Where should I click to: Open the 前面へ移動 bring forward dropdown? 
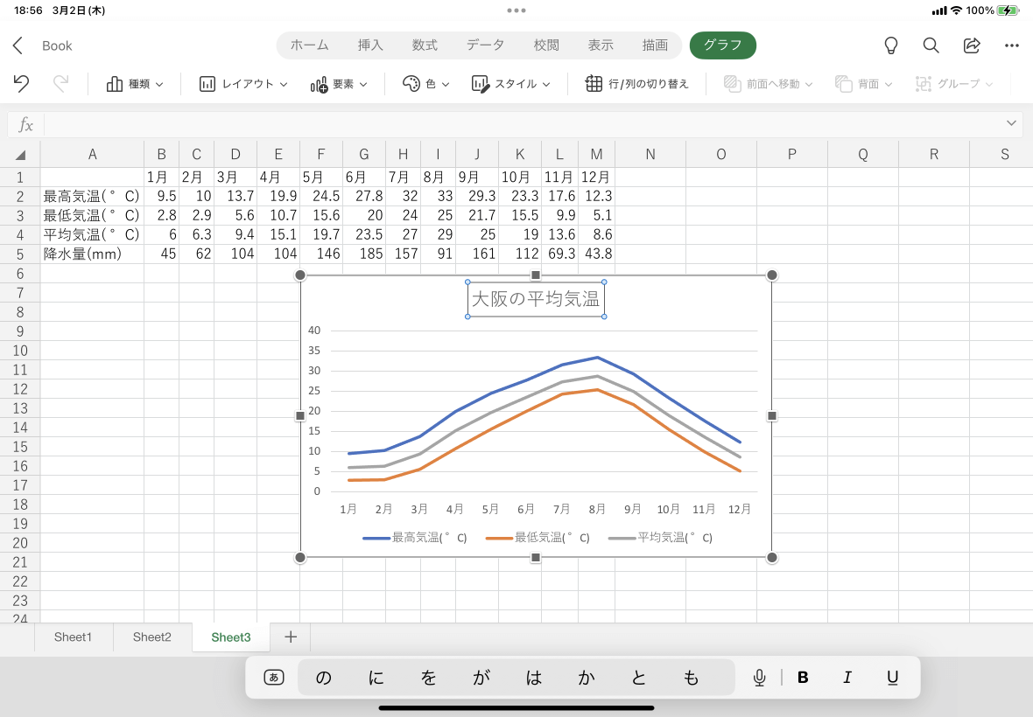pyautogui.click(x=768, y=84)
